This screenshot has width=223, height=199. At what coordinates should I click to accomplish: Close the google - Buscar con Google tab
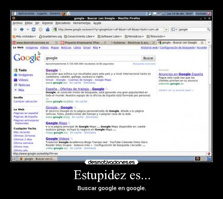point(202,42)
